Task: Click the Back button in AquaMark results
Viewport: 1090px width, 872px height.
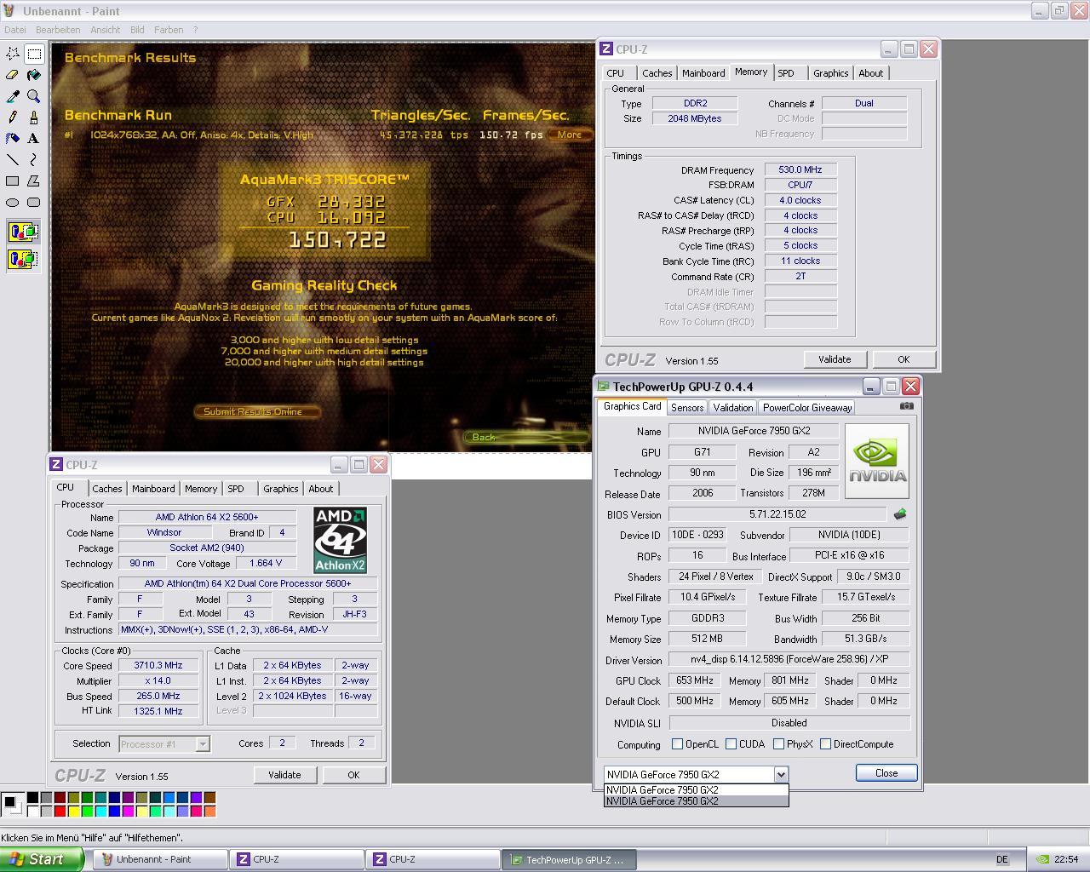Action: tap(526, 437)
